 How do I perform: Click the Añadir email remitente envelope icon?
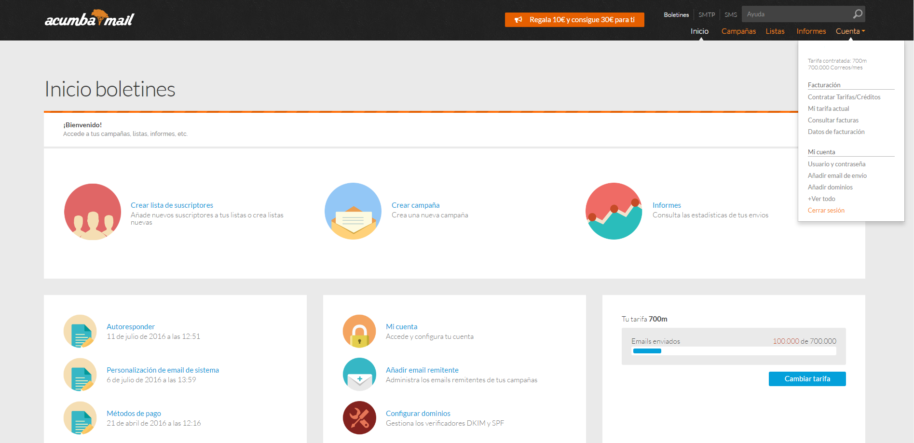[x=359, y=375]
